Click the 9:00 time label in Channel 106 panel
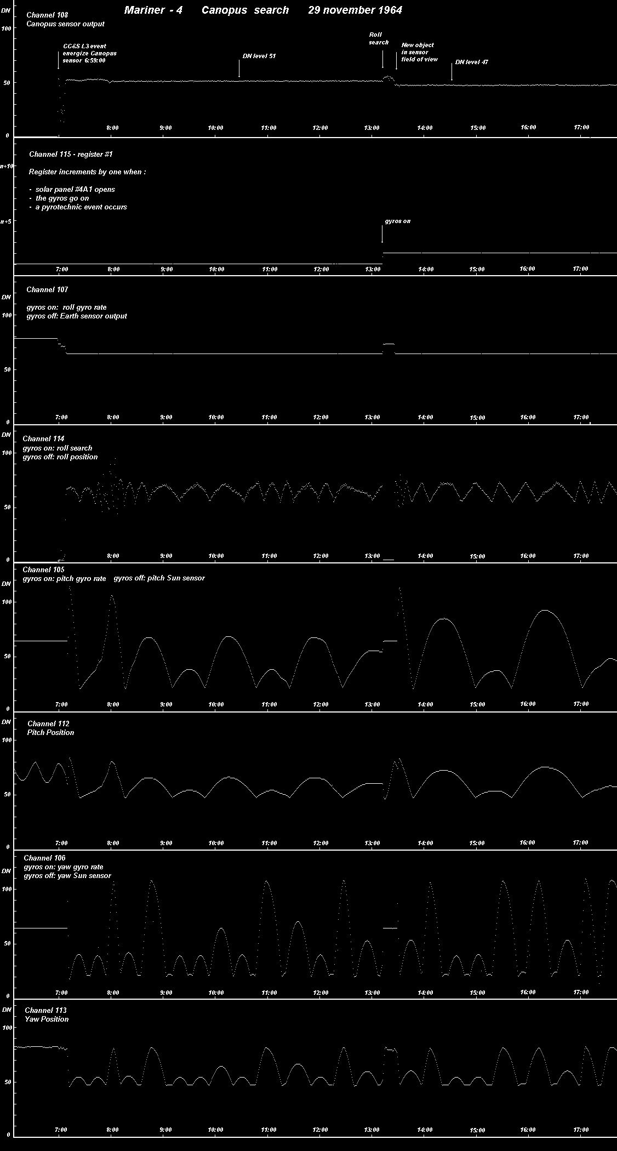 166,993
